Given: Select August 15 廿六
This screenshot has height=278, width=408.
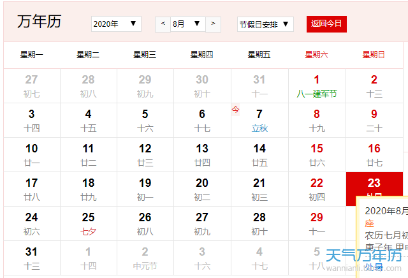Looking at the screenshot, I should (x=317, y=155).
